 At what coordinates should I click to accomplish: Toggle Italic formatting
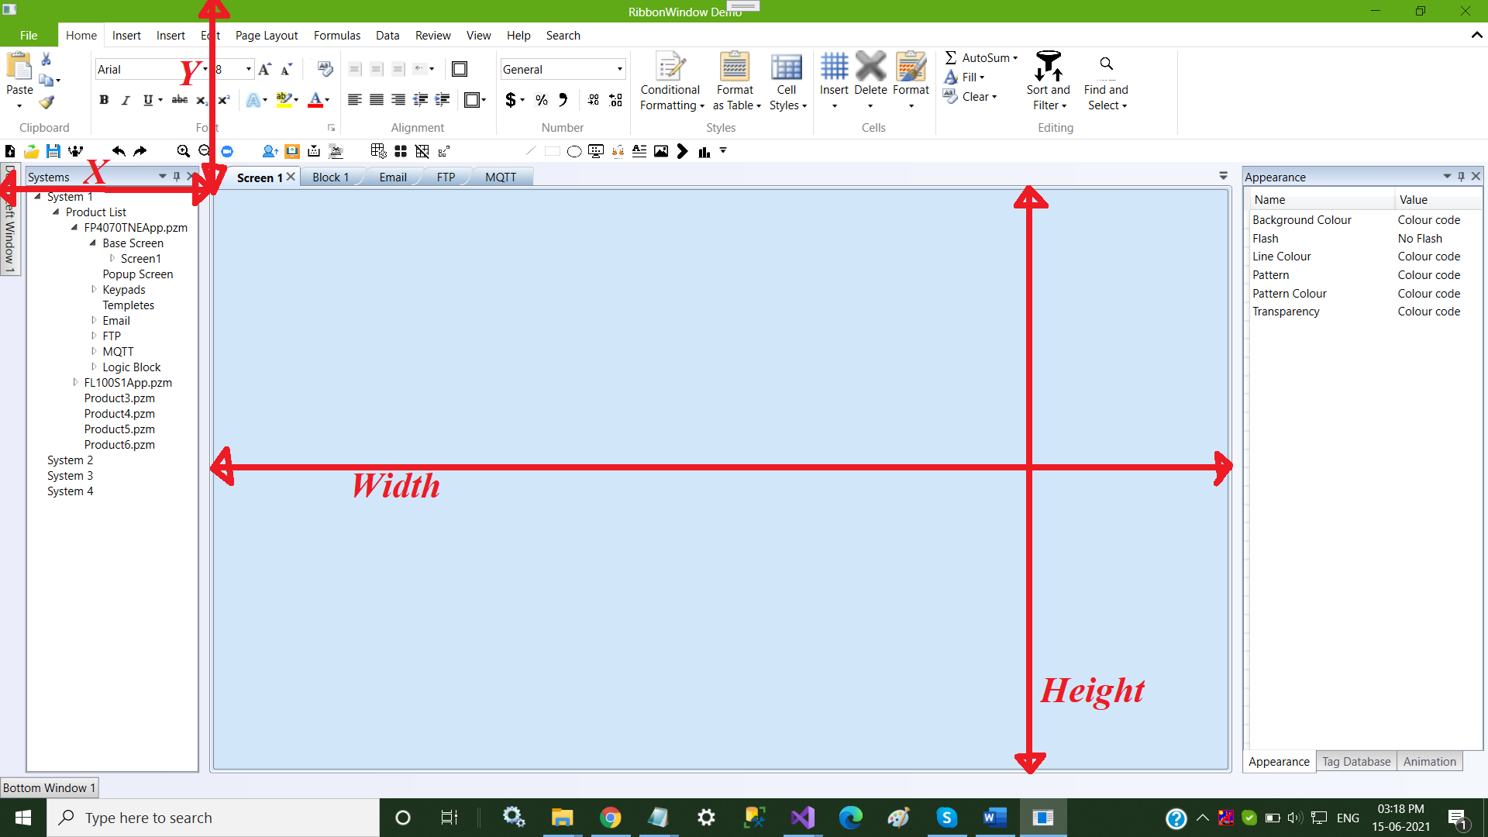click(x=125, y=100)
